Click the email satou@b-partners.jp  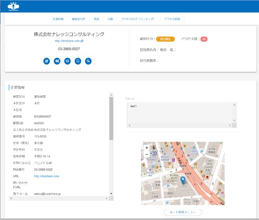tap(47, 194)
